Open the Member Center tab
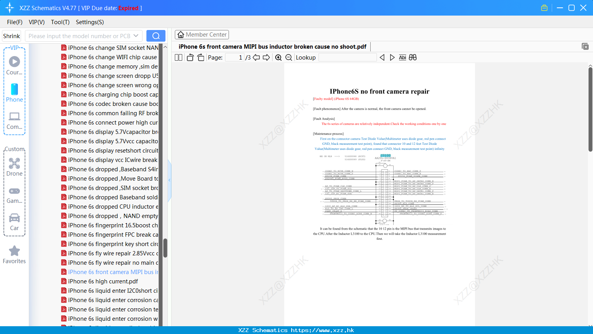This screenshot has width=593, height=334. pyautogui.click(x=202, y=35)
